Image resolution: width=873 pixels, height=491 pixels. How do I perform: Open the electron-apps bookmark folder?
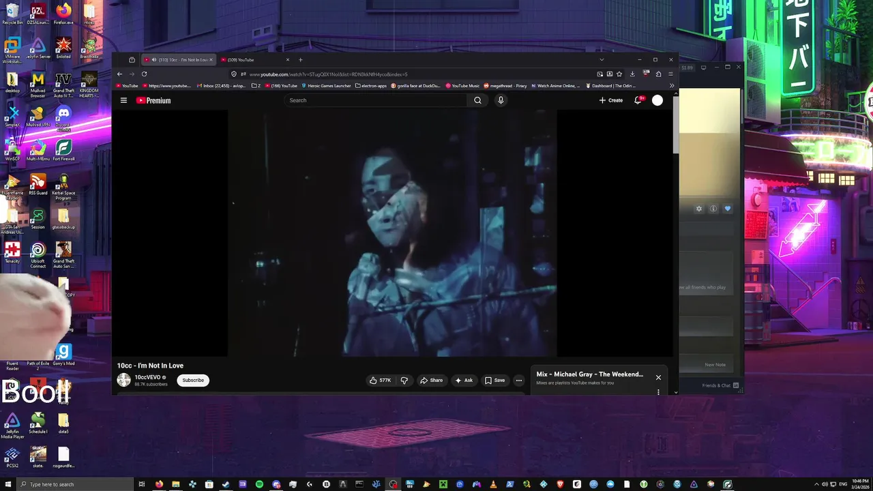click(372, 86)
